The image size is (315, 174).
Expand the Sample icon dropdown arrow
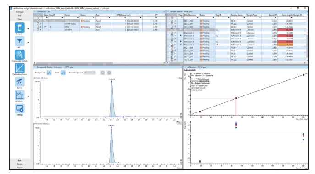tap(28, 29)
